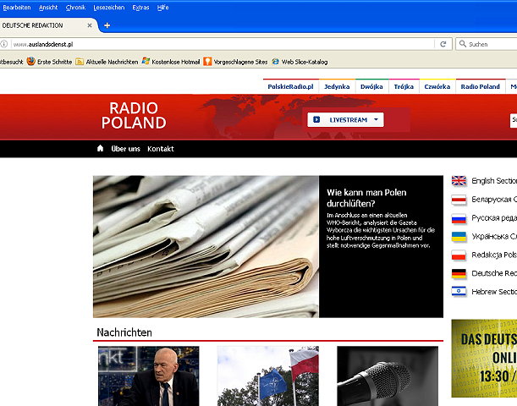Go to PolskieRadio.pl station tab
Image resolution: width=517 pixels, height=406 pixels.
pyautogui.click(x=290, y=86)
